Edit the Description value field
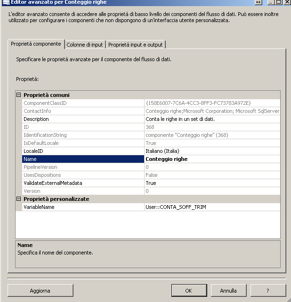Image resolution: width=291 pixels, height=302 pixels. click(212, 119)
